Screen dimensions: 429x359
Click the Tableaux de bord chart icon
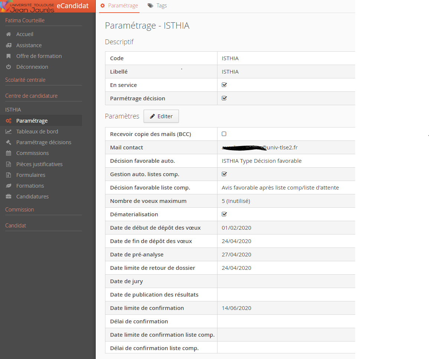click(9, 132)
